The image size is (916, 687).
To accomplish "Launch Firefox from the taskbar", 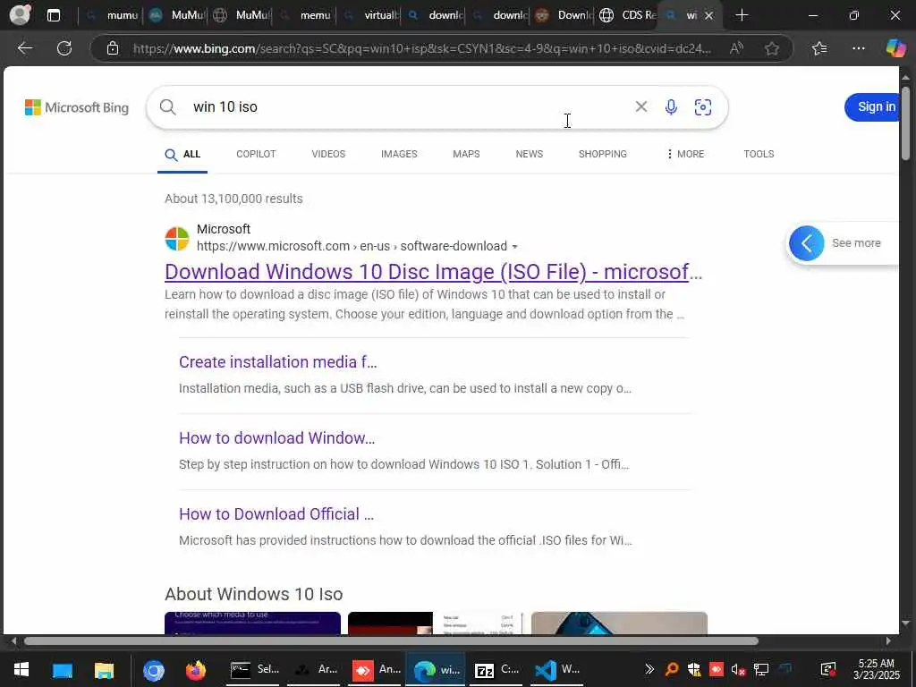I will point(196,670).
